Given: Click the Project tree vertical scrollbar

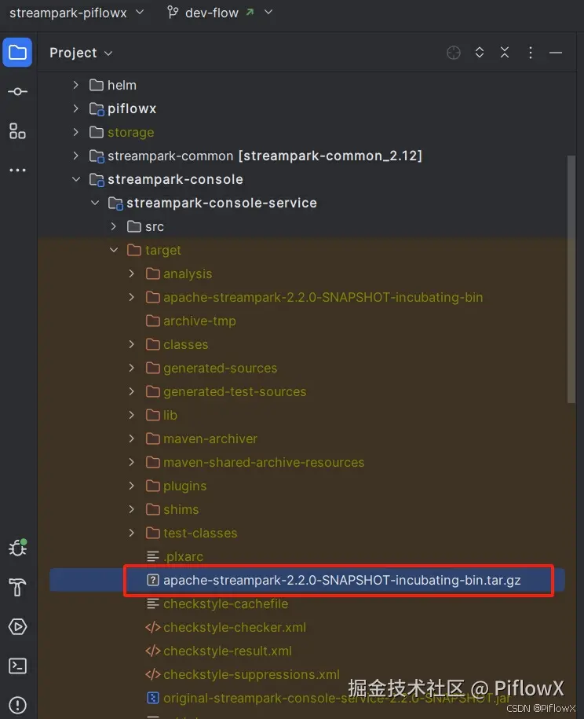Looking at the screenshot, I should (571, 280).
